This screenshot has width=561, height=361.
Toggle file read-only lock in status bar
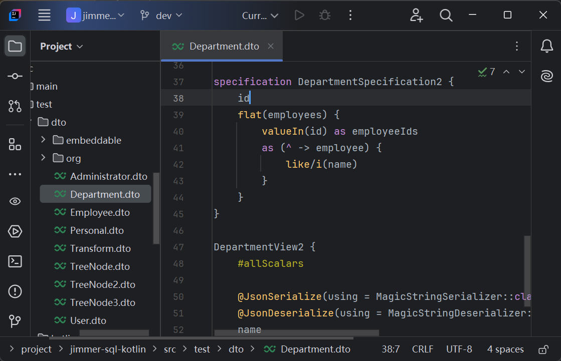coord(542,349)
